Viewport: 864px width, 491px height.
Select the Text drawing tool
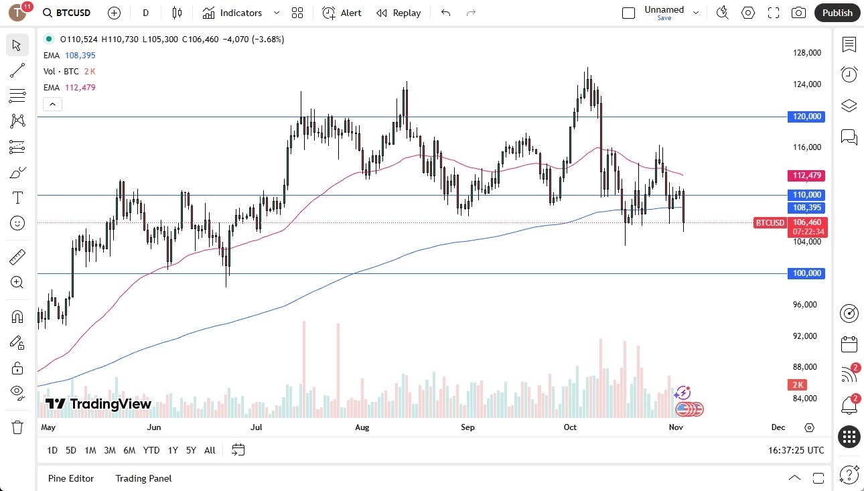pos(17,198)
